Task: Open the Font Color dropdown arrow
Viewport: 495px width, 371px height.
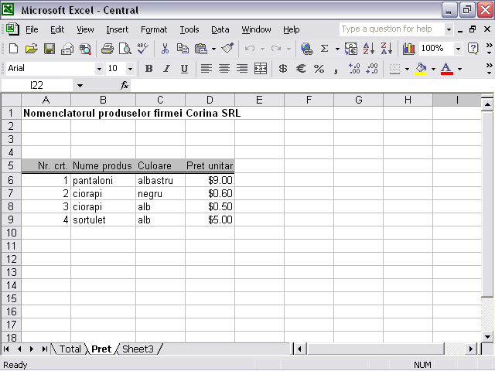Action: [x=459, y=69]
